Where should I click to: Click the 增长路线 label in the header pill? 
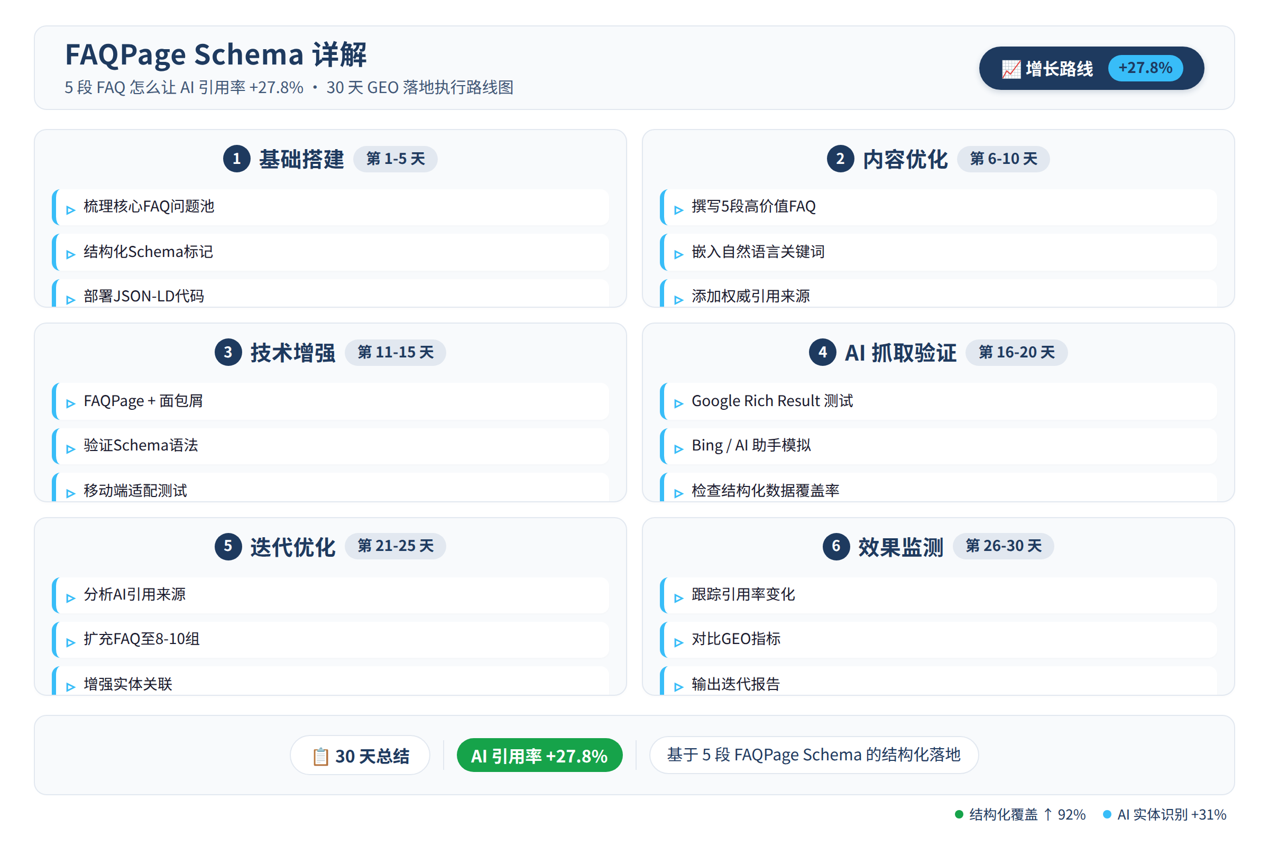(1059, 69)
